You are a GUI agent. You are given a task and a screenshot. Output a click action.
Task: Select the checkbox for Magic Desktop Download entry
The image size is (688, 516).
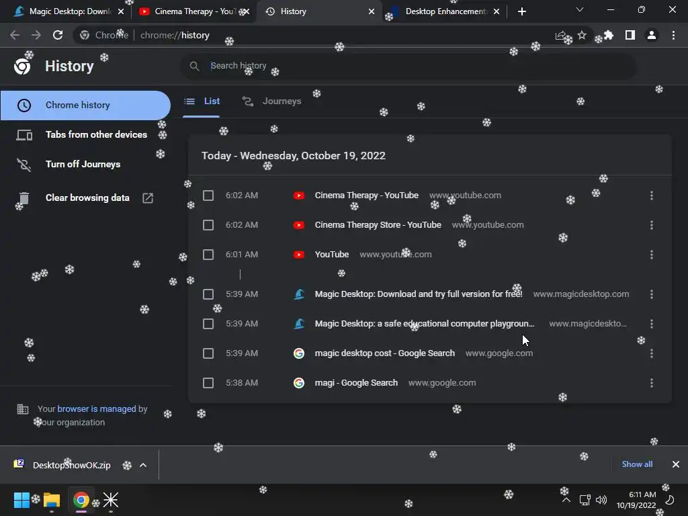coord(208,294)
